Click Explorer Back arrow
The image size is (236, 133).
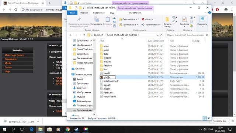70,35
